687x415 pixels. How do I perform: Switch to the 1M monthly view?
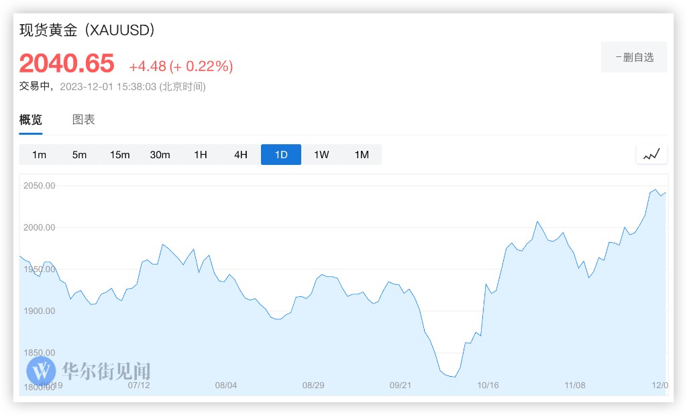point(362,155)
